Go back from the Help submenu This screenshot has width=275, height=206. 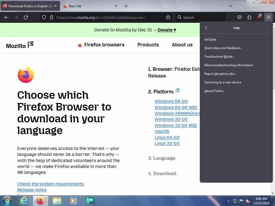(x=206, y=28)
